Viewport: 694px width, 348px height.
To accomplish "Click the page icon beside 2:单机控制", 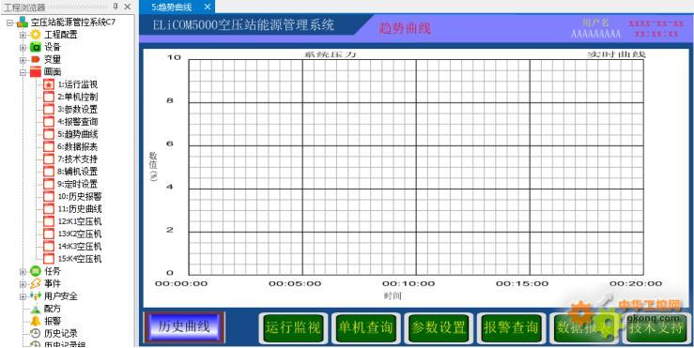I will tap(49, 97).
